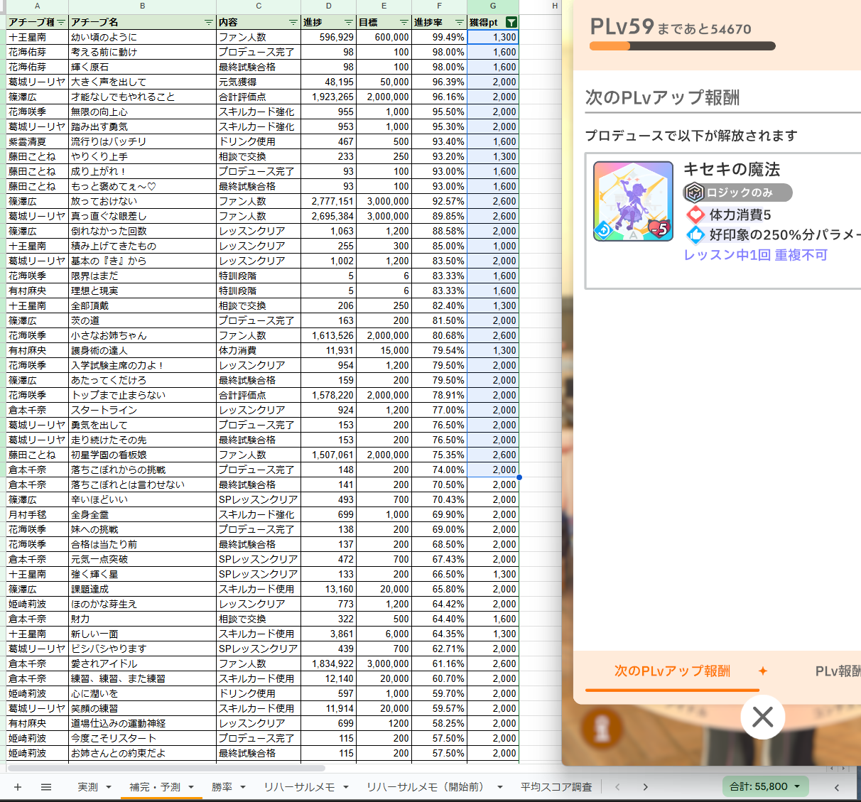The image size is (861, 802).
Task: Click the PLv59 experience progress bar
Action: coord(682,46)
